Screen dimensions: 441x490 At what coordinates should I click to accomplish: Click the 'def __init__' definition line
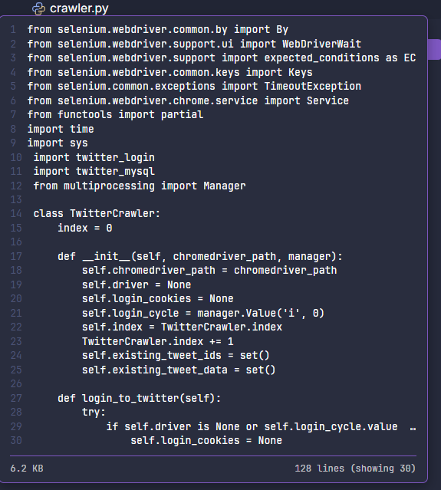[x=200, y=257]
